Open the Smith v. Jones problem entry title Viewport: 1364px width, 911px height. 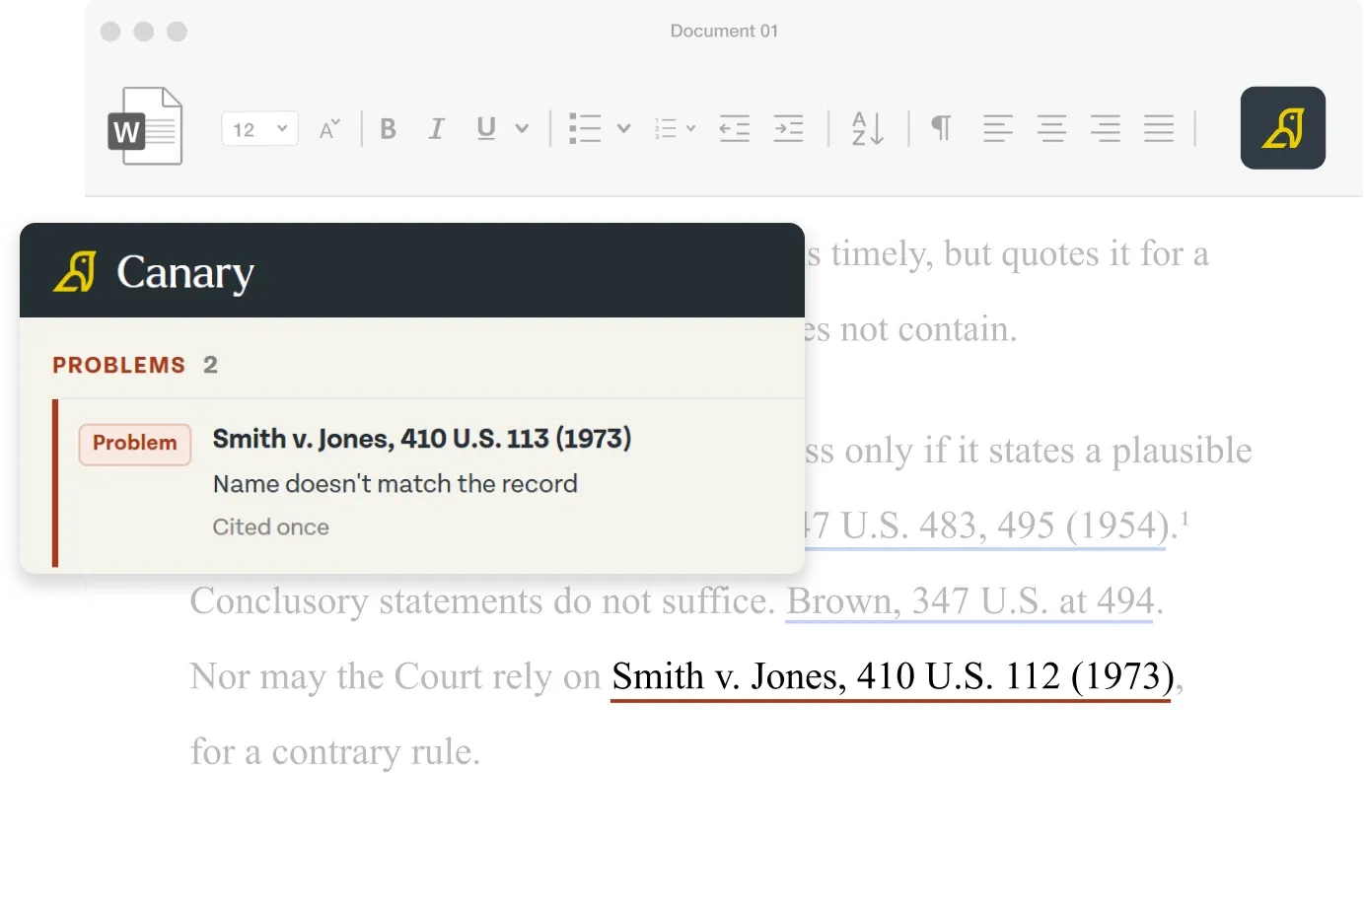[x=422, y=439]
